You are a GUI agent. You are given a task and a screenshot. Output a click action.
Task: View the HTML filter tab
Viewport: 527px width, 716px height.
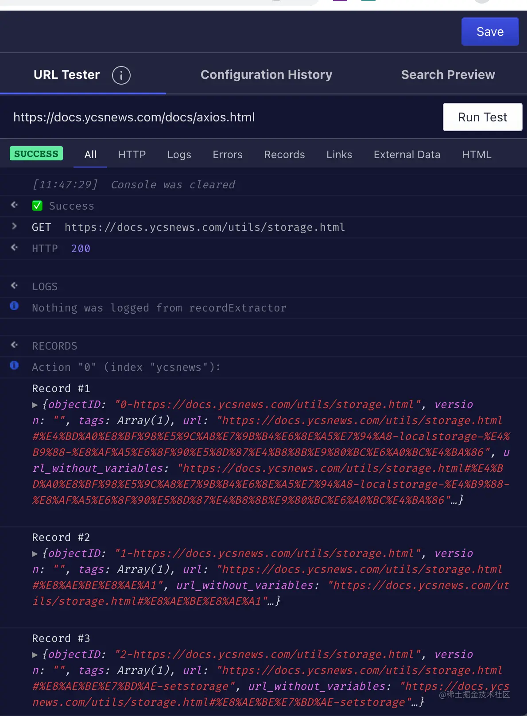(477, 155)
